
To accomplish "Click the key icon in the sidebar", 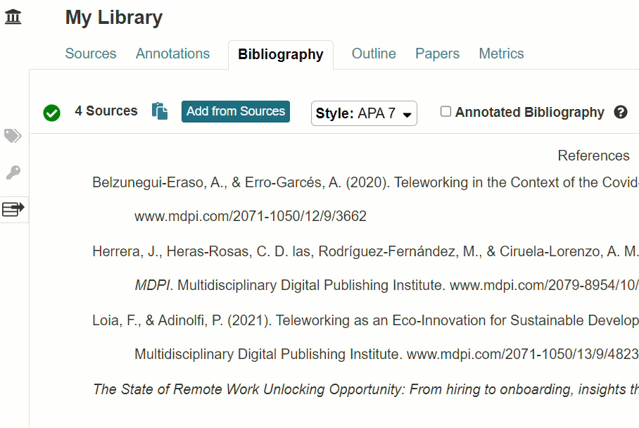I will pos(13,172).
